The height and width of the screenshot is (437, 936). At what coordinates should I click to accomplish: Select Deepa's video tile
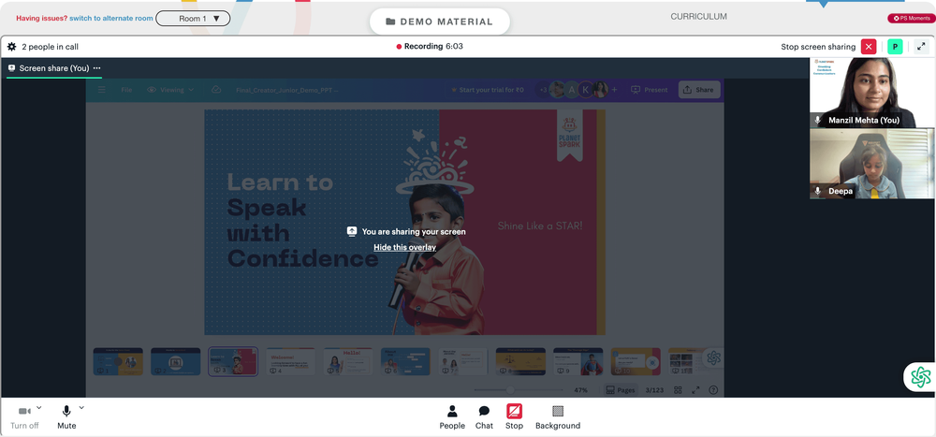tap(871, 164)
